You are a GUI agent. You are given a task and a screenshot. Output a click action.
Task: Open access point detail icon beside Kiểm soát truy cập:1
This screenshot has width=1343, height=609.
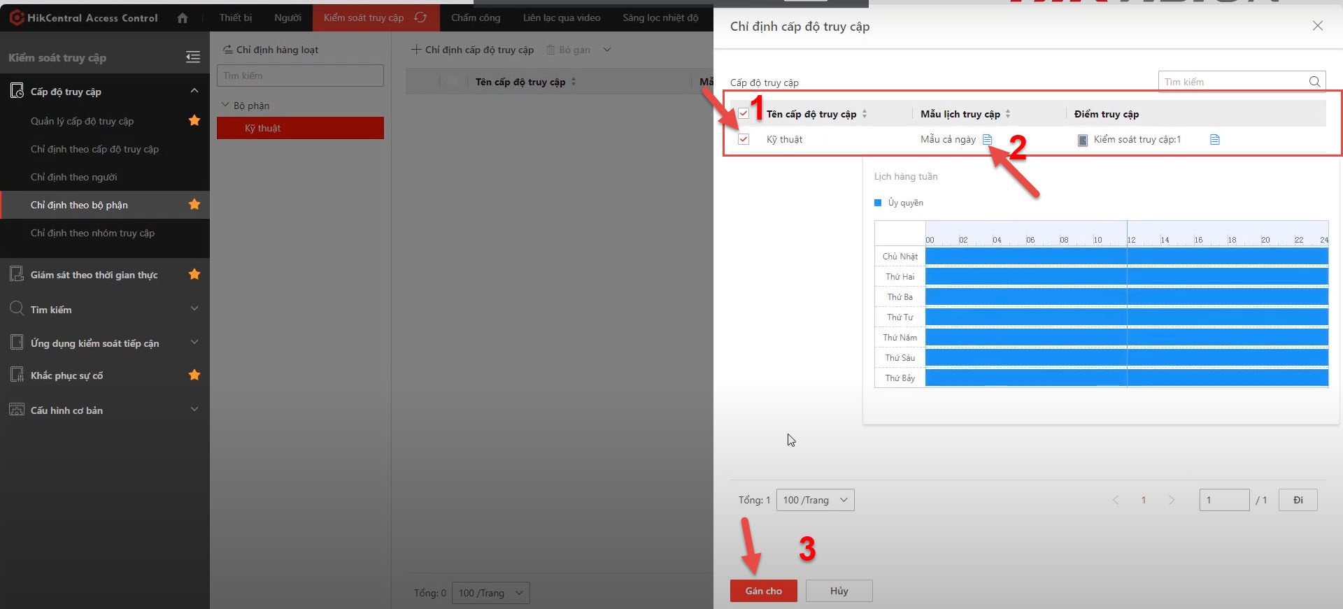coord(1215,139)
